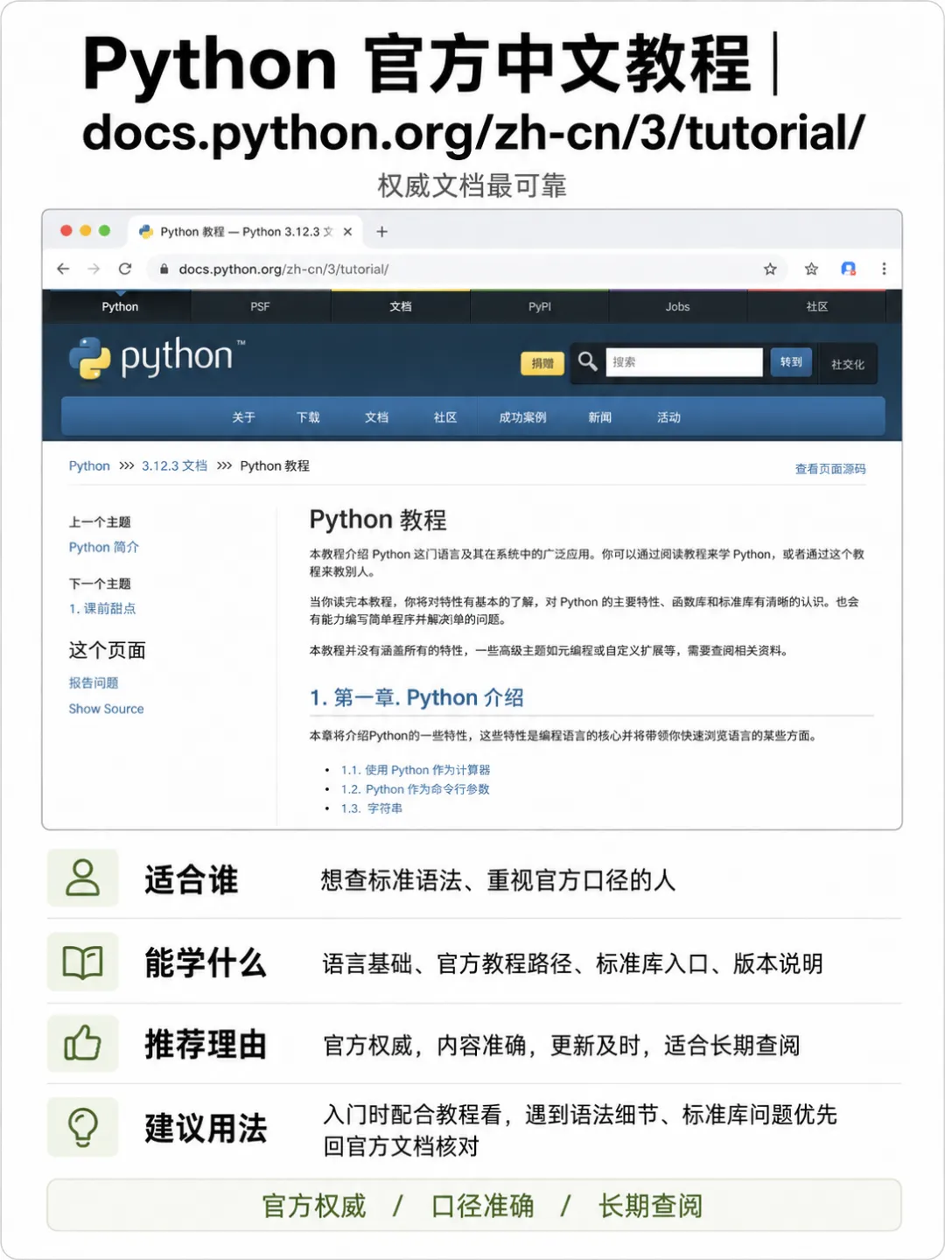Screen dimensions: 945x1260
Task: Close the Python 教程 browser tab
Action: point(347,232)
